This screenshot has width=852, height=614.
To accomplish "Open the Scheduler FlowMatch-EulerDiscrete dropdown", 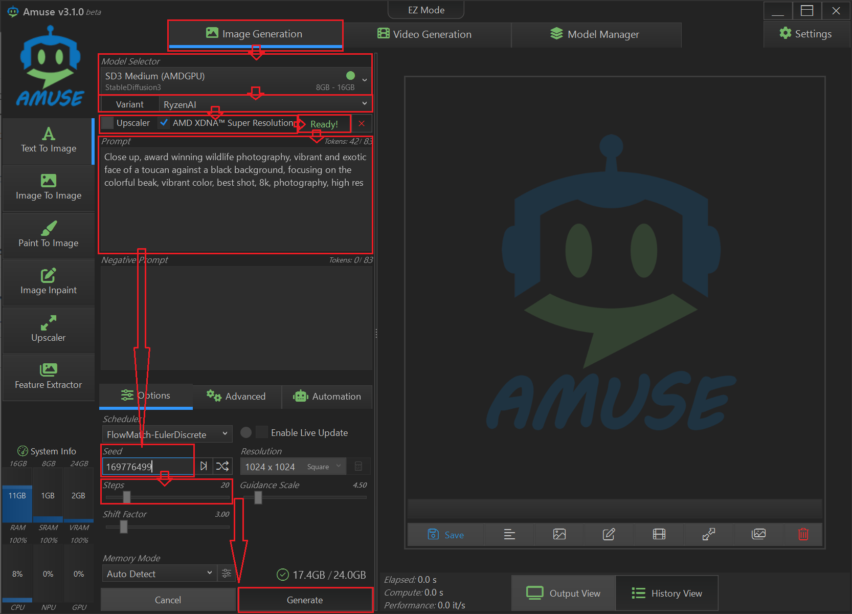I will (167, 434).
